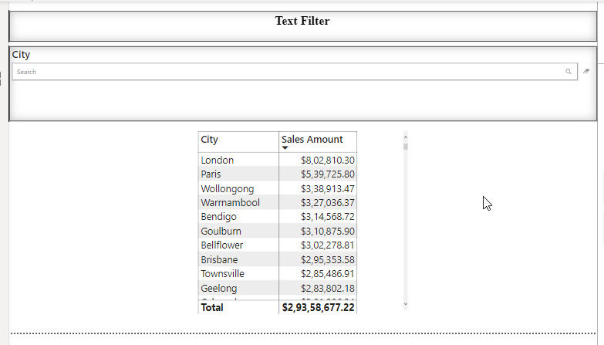Click the Wollongong row
This screenshot has width=604, height=345.
click(x=227, y=188)
